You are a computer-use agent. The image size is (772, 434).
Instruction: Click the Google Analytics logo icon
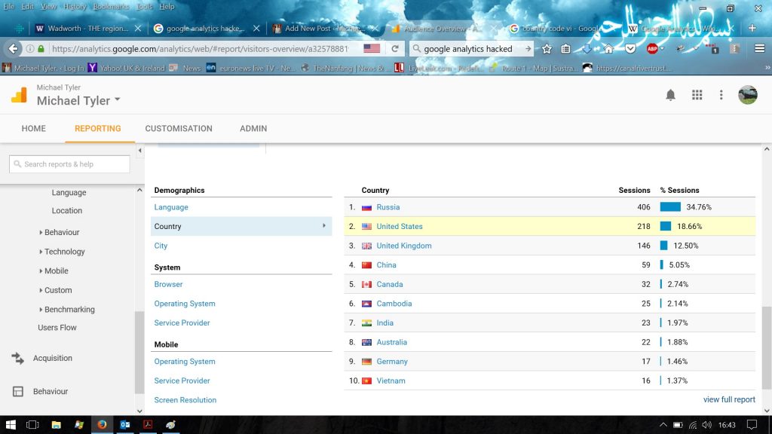[x=19, y=95]
